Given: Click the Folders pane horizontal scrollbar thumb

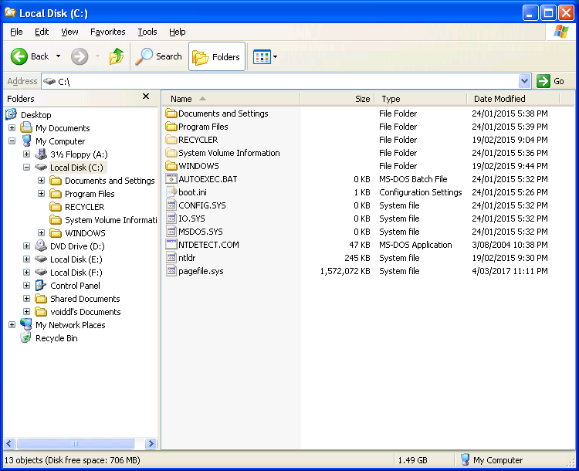Looking at the screenshot, I should 75,443.
